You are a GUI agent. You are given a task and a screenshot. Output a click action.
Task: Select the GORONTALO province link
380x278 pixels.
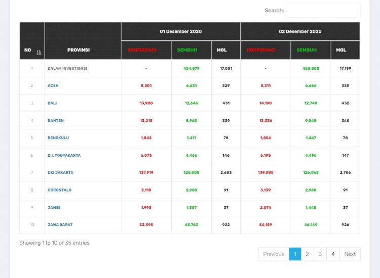59,190
